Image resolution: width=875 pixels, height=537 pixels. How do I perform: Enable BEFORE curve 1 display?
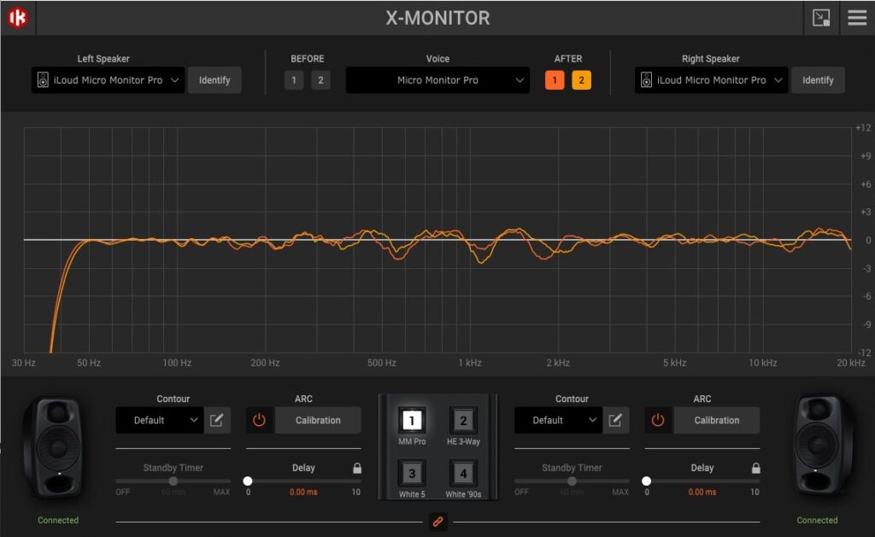pos(293,79)
